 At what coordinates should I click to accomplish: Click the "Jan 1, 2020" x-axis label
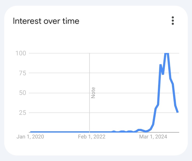pos(30,137)
